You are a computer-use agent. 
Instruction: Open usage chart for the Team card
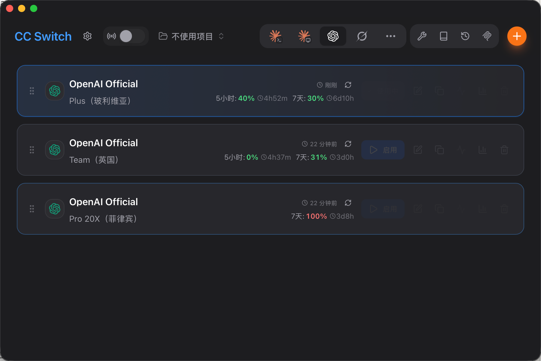coord(483,150)
